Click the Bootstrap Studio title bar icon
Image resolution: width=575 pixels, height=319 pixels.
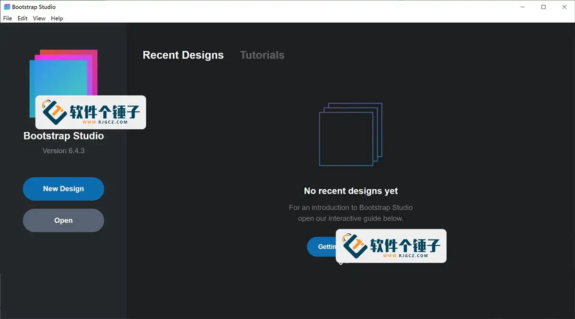(x=7, y=7)
